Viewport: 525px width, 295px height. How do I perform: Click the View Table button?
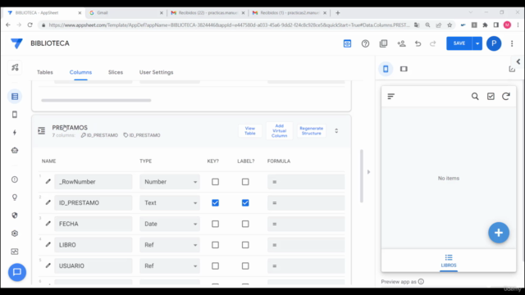(x=249, y=131)
